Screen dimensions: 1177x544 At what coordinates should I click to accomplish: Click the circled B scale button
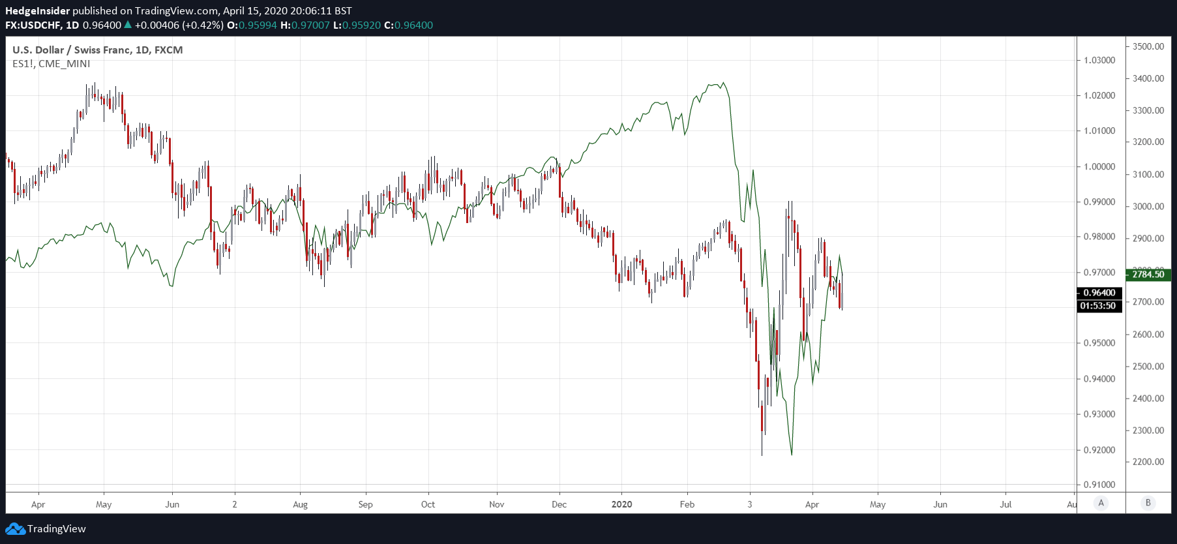tap(1148, 503)
